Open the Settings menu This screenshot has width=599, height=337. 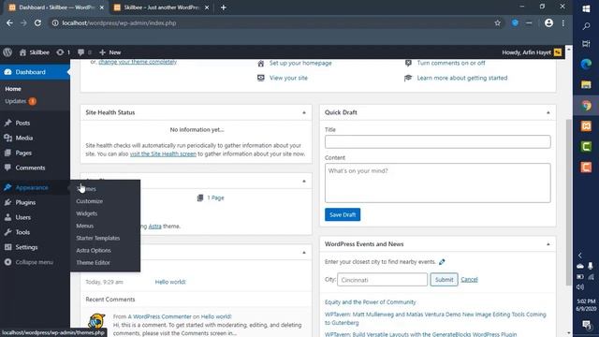click(26, 247)
